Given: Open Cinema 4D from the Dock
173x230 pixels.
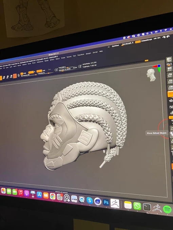Looking at the screenshot, I should coord(98,201).
